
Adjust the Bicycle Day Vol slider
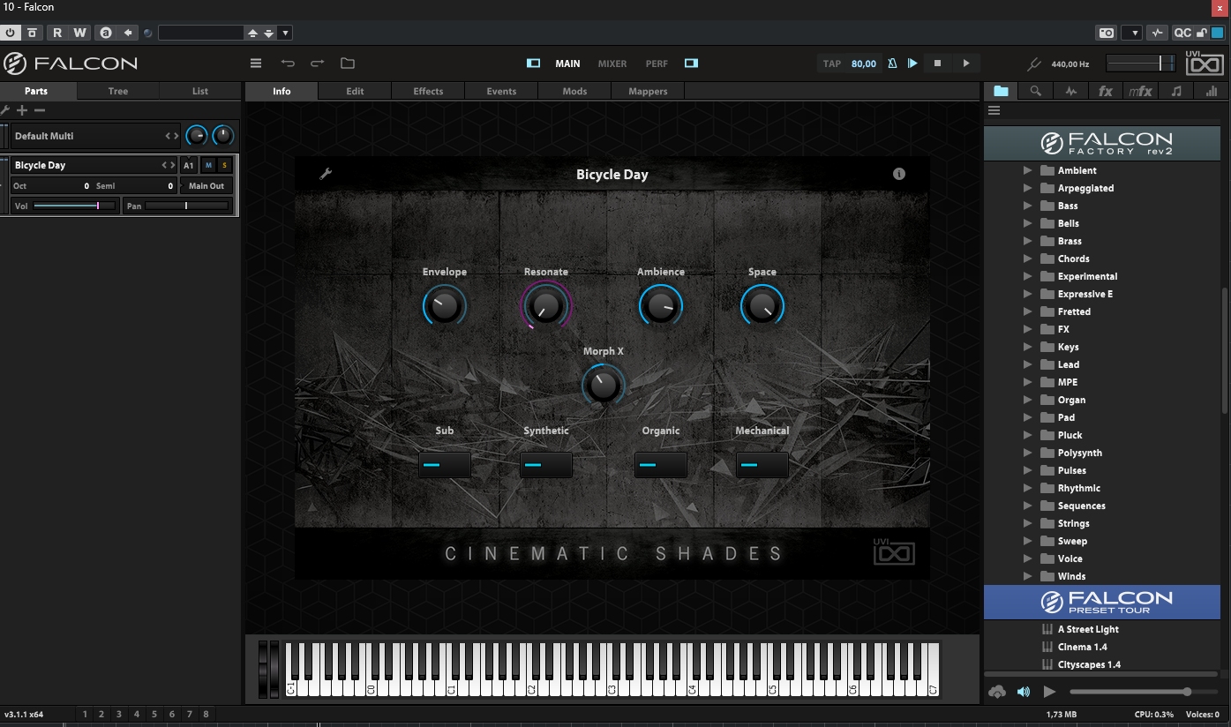[x=75, y=206]
